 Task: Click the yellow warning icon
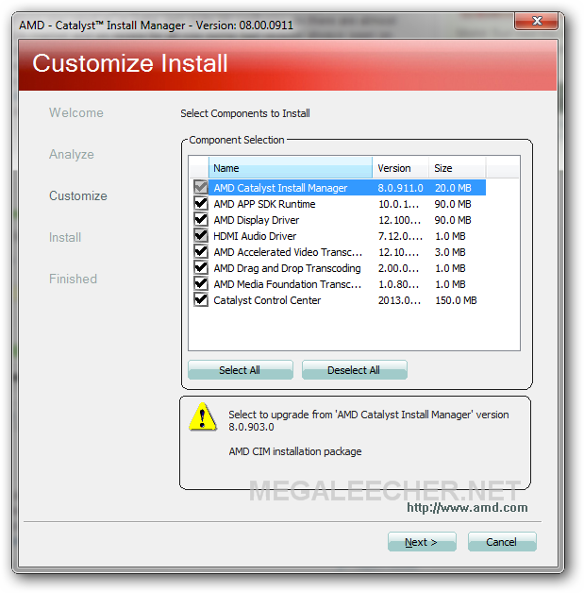[203, 416]
